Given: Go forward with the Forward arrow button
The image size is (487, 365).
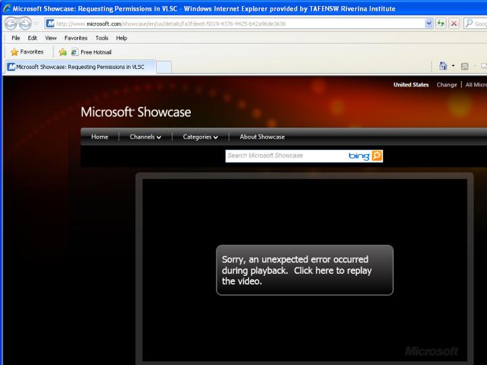Looking at the screenshot, I should click(25, 23).
